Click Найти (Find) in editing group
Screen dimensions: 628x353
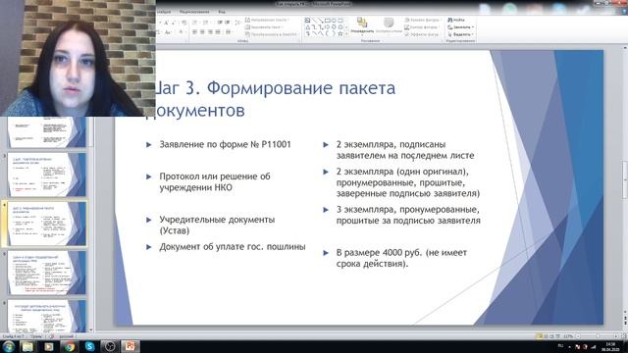456,20
